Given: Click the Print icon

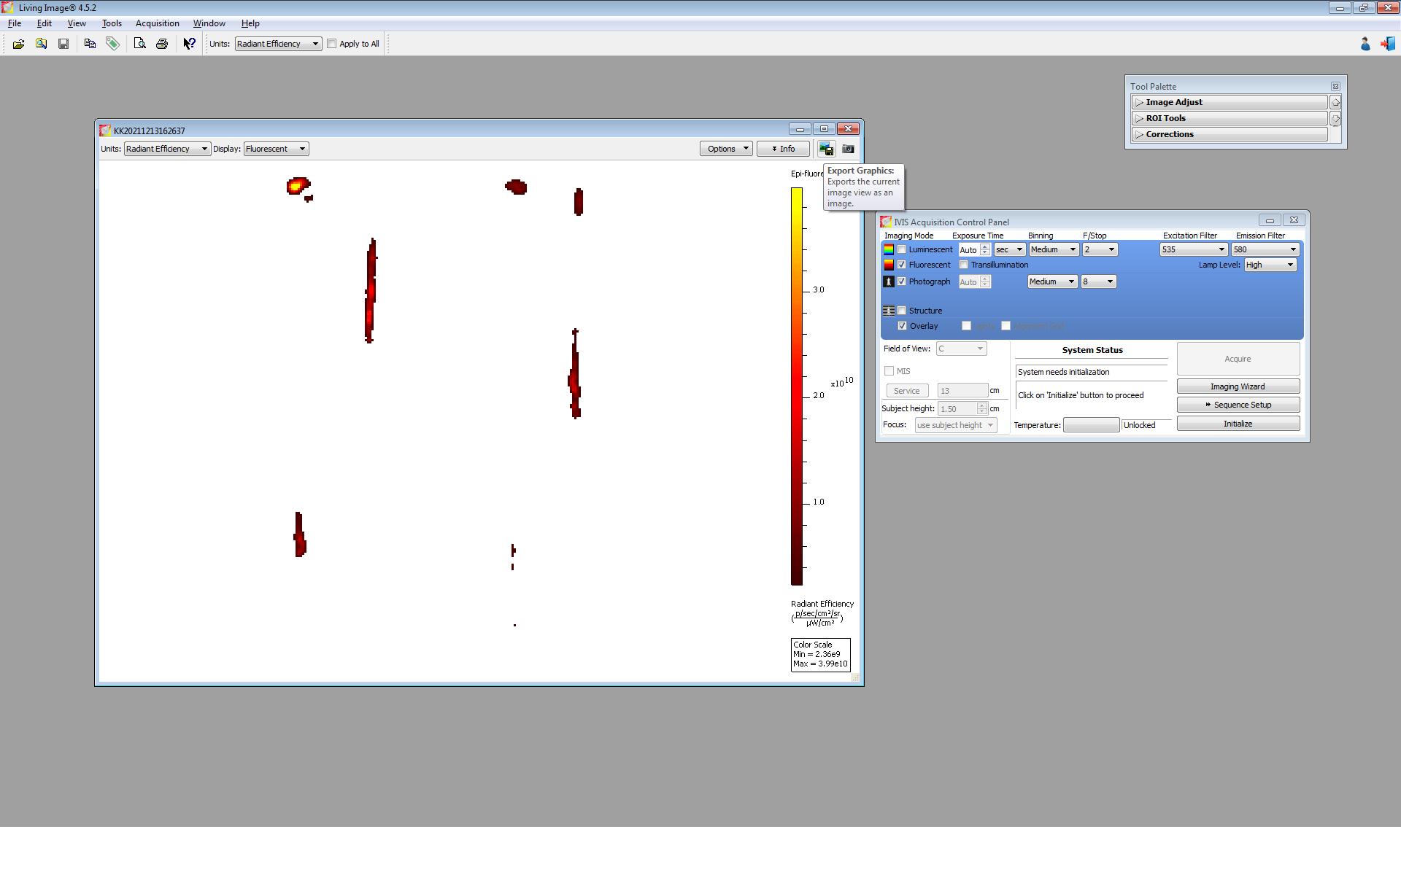Looking at the screenshot, I should 162,44.
